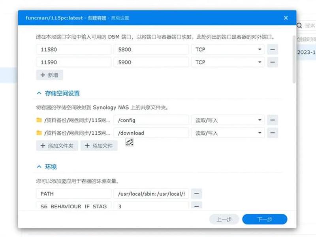316x237 pixels.
Task: Click the 新增 port button
Action: [x=50, y=75]
